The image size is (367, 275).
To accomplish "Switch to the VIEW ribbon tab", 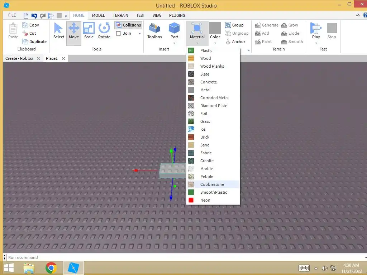I will 157,15.
